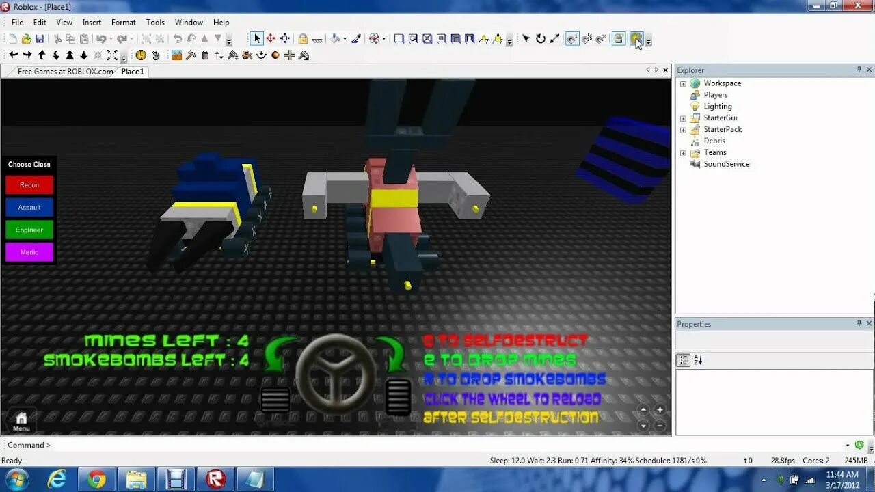Click the trash can delete icon
The width and height of the screenshot is (875, 492).
click(x=204, y=55)
